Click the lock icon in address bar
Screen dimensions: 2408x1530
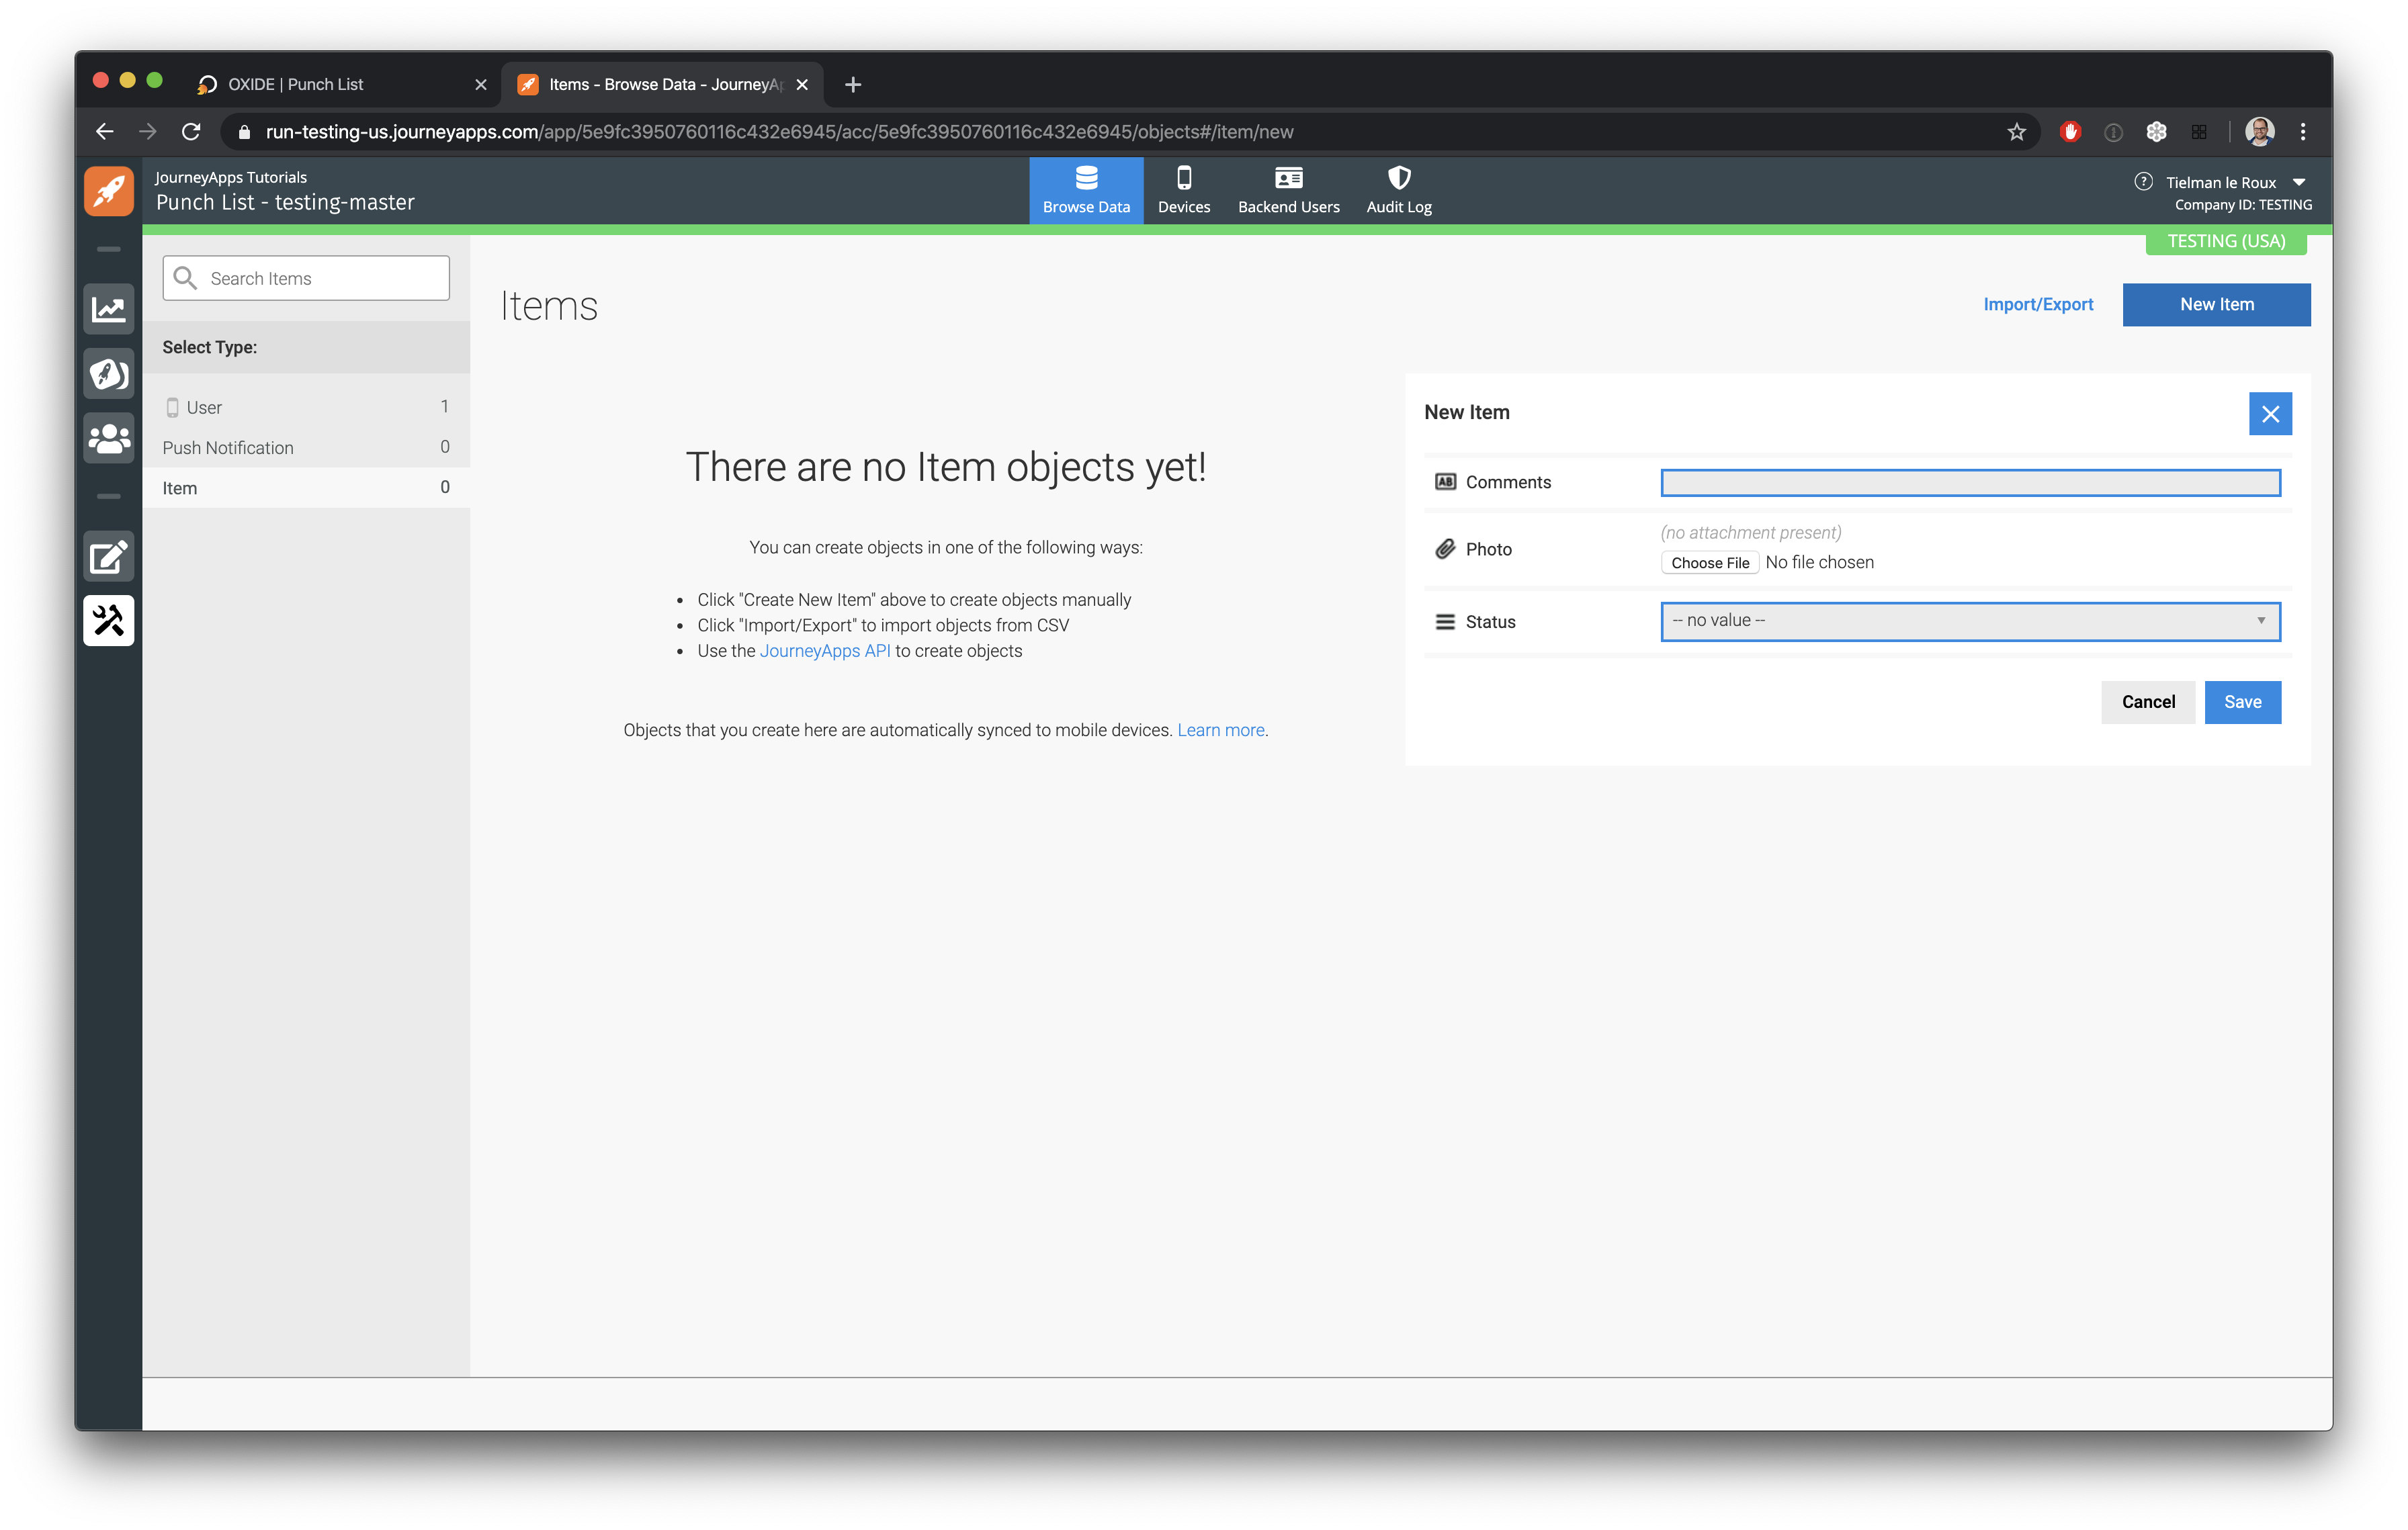pyautogui.click(x=244, y=132)
